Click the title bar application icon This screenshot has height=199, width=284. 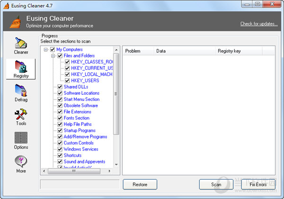click(7, 6)
